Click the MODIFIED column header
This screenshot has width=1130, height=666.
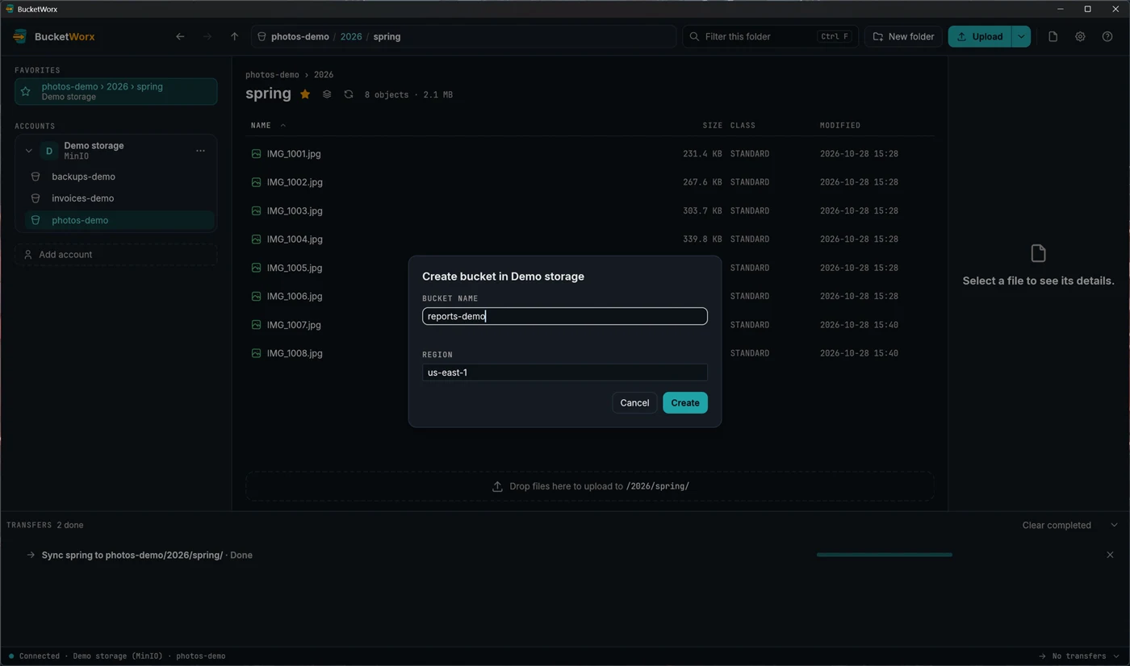click(x=840, y=125)
